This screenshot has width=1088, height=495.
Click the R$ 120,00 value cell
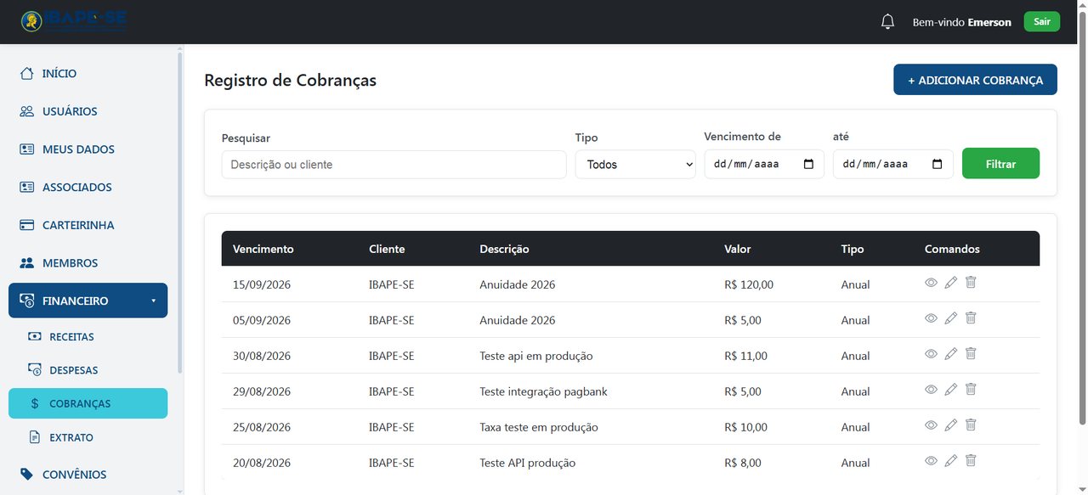point(749,284)
